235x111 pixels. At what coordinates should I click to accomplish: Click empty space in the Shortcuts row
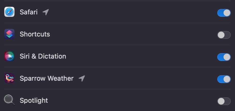click(x=129, y=34)
